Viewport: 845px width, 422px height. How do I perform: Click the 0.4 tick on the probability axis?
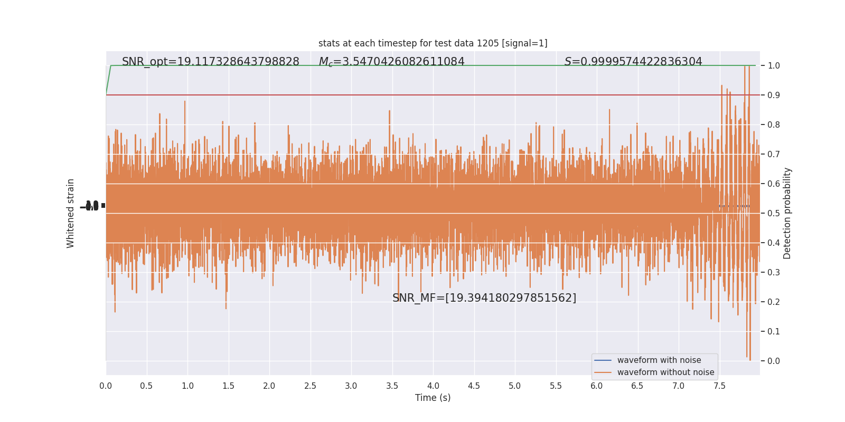pos(774,243)
